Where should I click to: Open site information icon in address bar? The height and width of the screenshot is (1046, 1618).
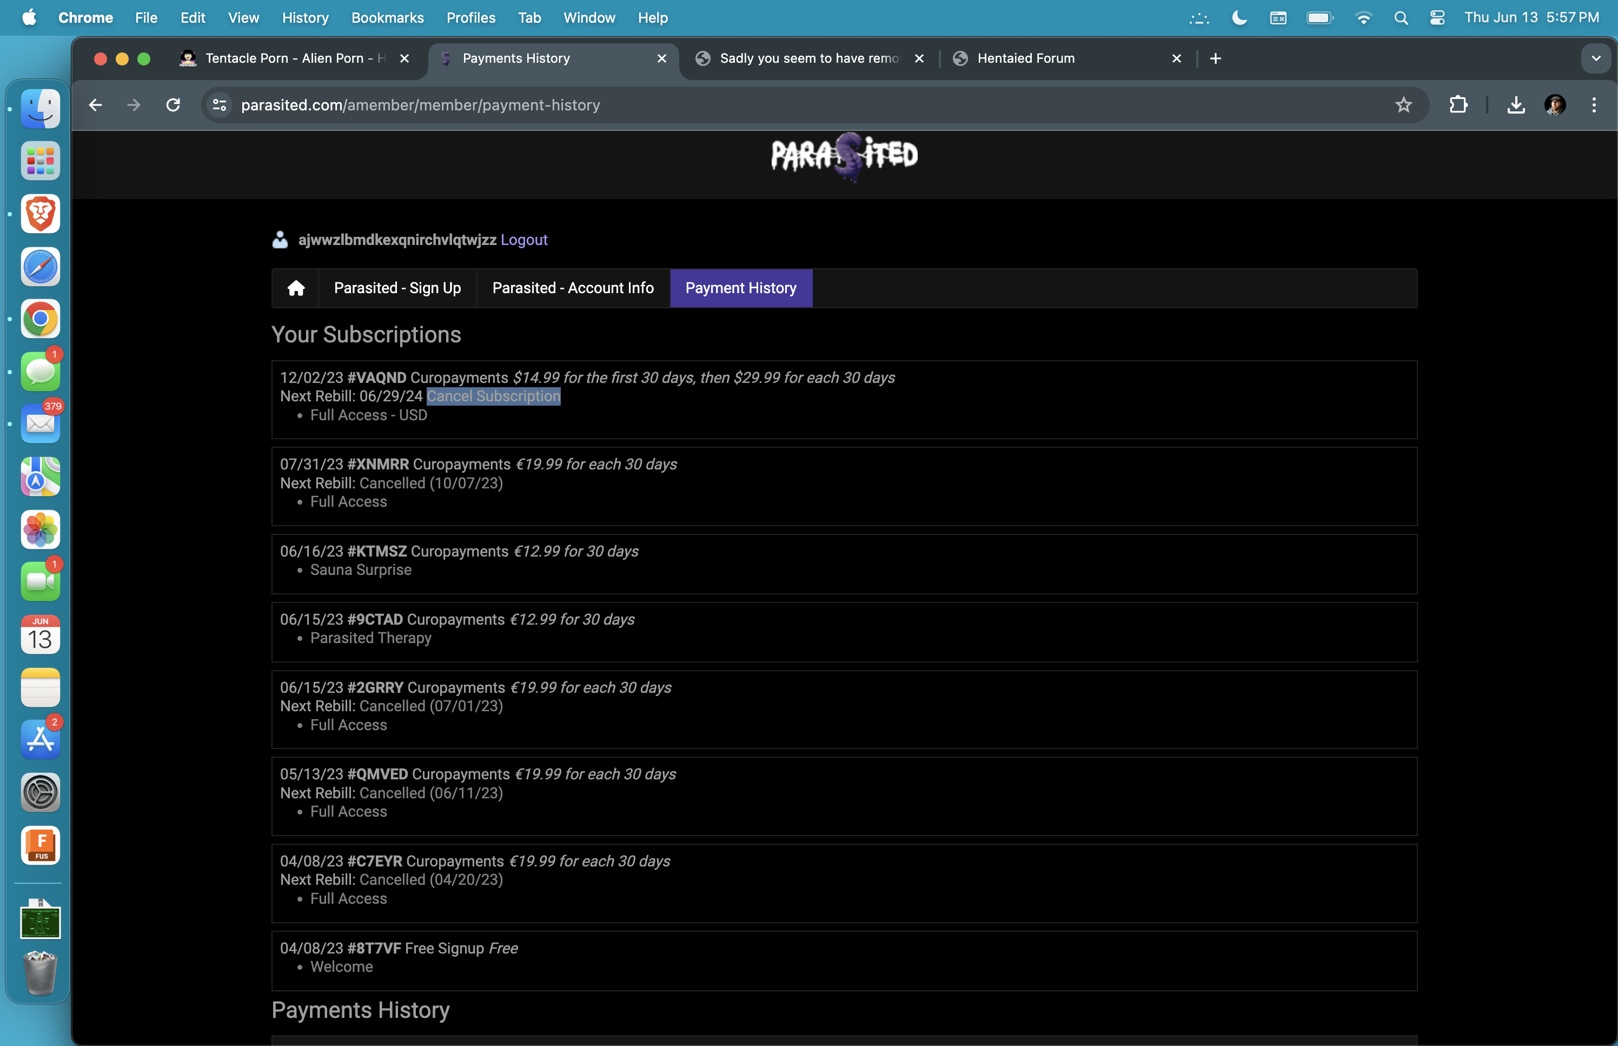(220, 104)
